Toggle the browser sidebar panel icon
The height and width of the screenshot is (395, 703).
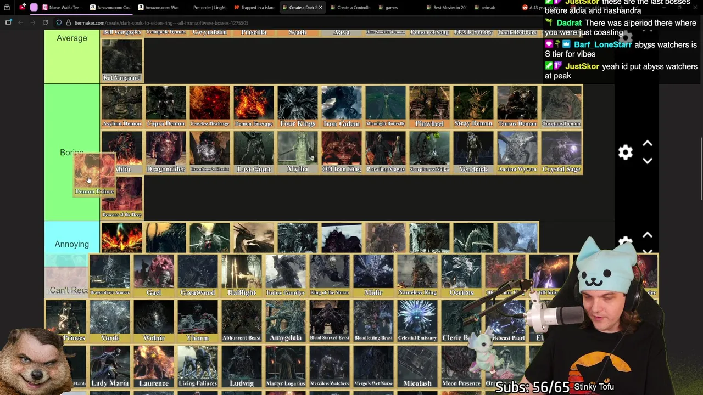coord(8,22)
